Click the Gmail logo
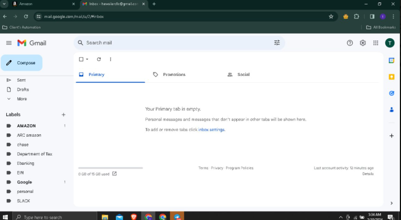This screenshot has height=220, width=401. pyautogui.click(x=31, y=43)
